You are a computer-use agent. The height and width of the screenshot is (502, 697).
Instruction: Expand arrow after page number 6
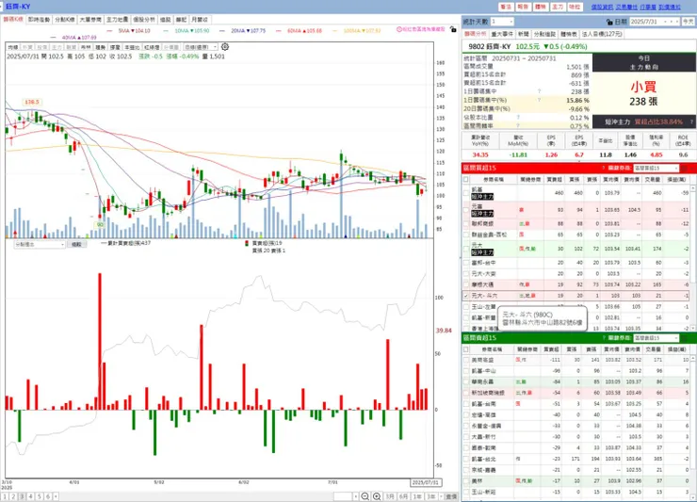56,496
